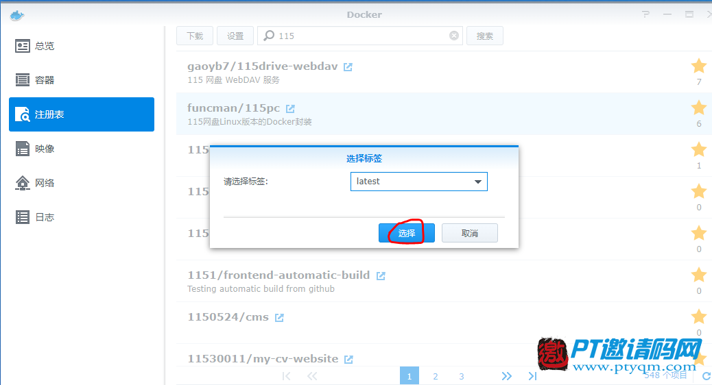Select the 1150524/cms row title

[x=228, y=317]
